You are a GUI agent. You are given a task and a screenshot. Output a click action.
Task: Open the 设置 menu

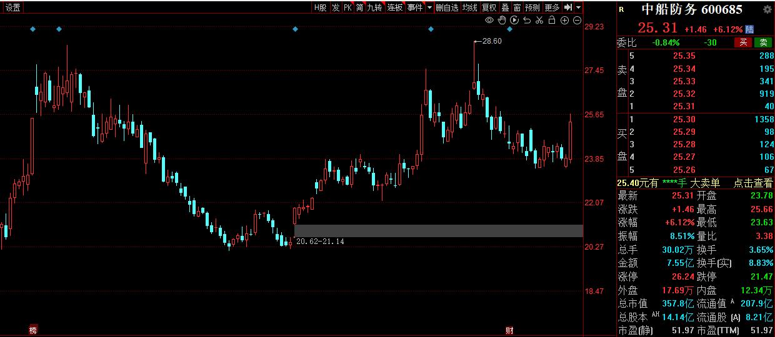12,7
